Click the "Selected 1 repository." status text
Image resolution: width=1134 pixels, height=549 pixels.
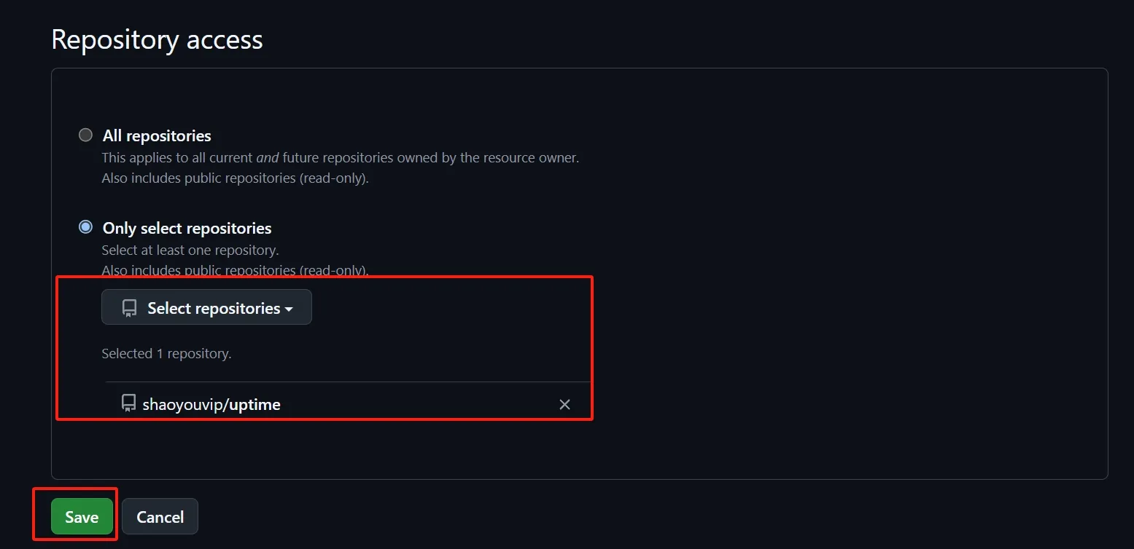166,354
